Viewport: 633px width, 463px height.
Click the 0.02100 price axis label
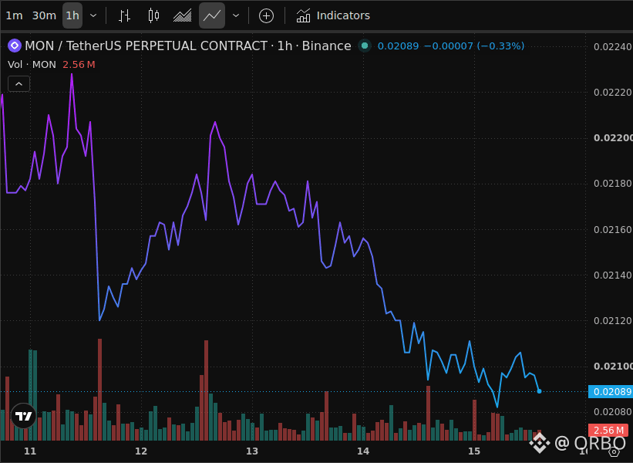613,367
